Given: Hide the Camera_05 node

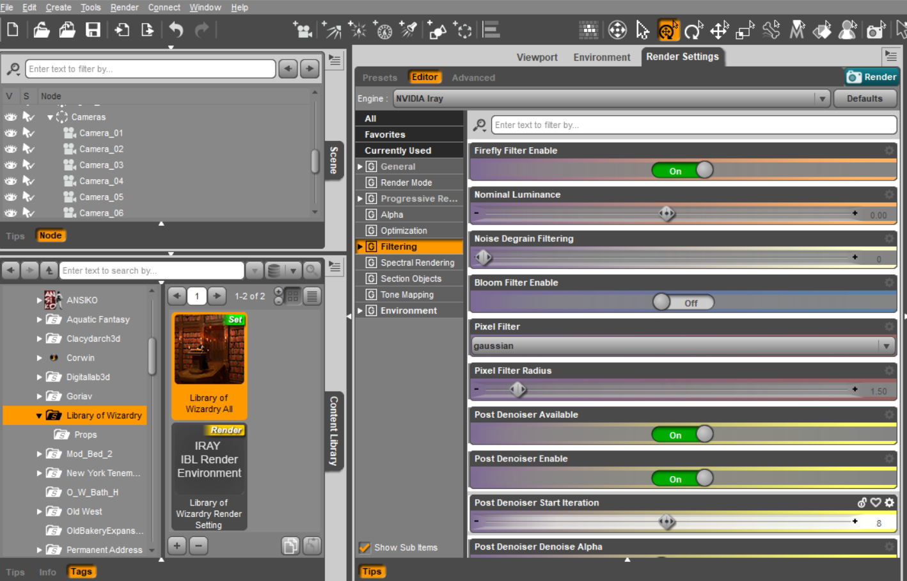Looking at the screenshot, I should pyautogui.click(x=11, y=197).
